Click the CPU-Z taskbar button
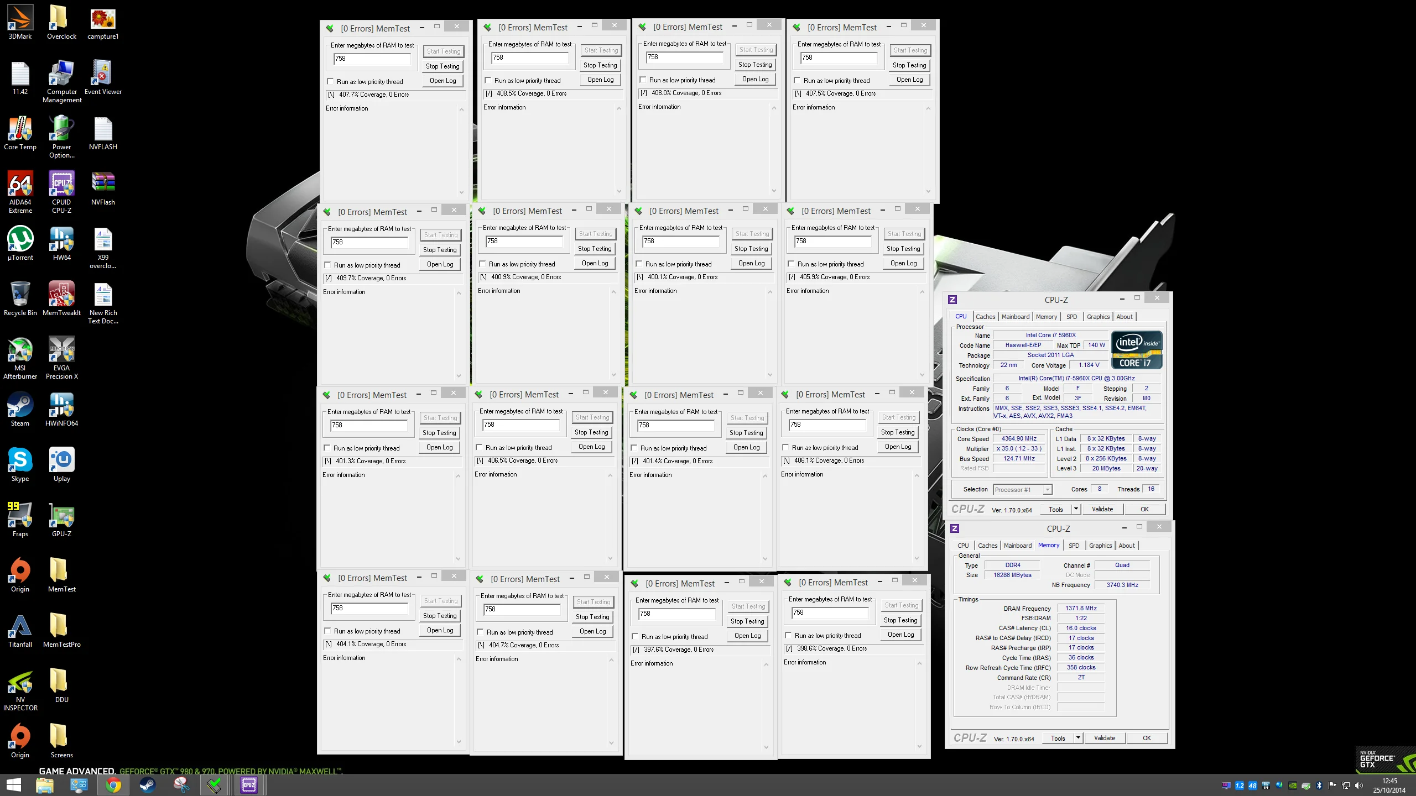The height and width of the screenshot is (796, 1416). coord(249,785)
